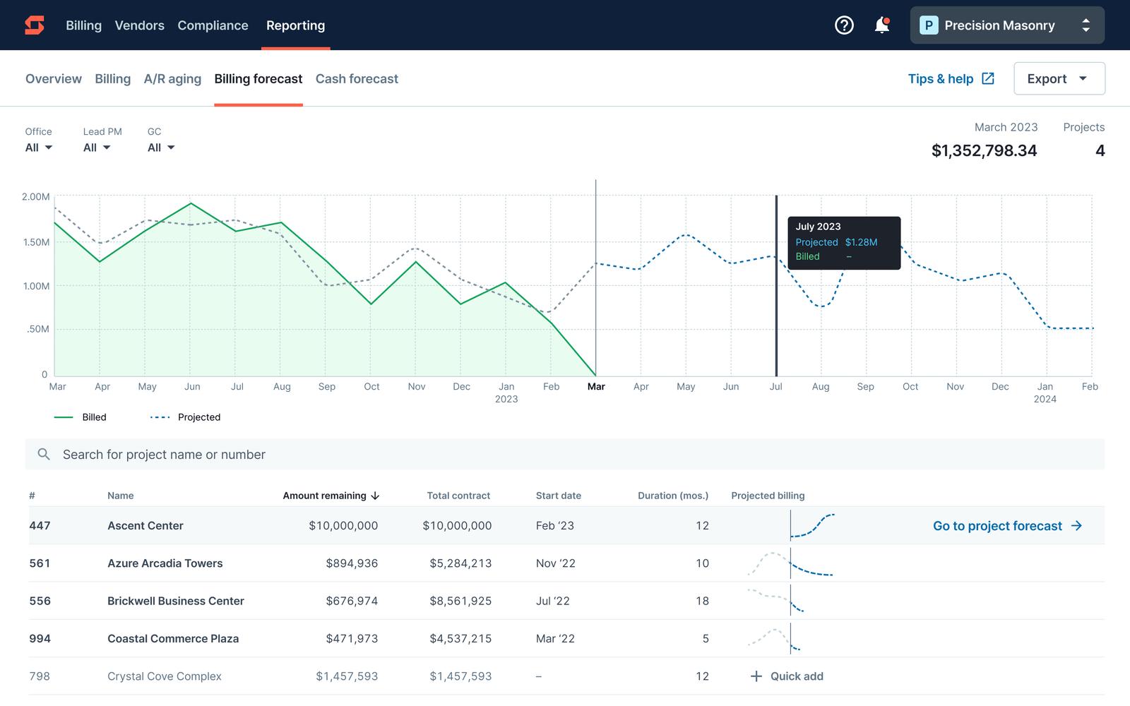Click Go to project forecast link
1130x706 pixels.
coord(1007,526)
